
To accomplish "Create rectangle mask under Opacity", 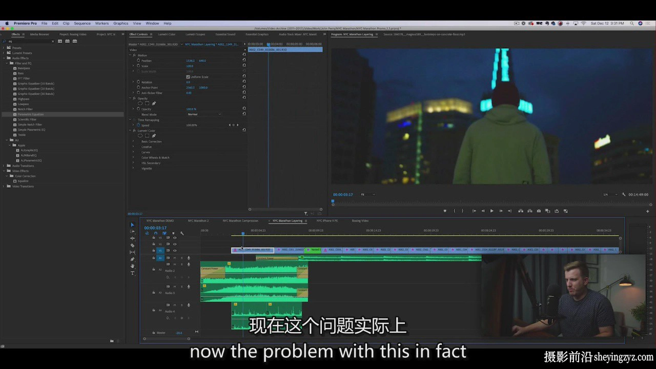I will (147, 104).
